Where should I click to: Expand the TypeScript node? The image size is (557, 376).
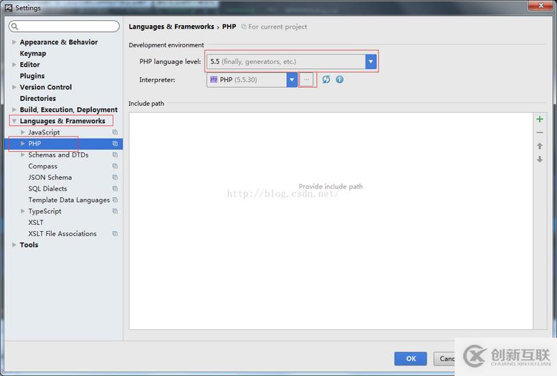[23, 211]
